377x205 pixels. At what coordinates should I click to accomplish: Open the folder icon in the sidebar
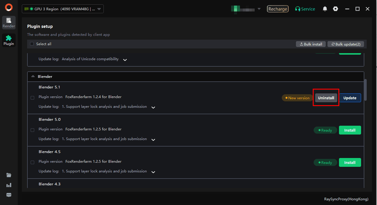coord(9,175)
